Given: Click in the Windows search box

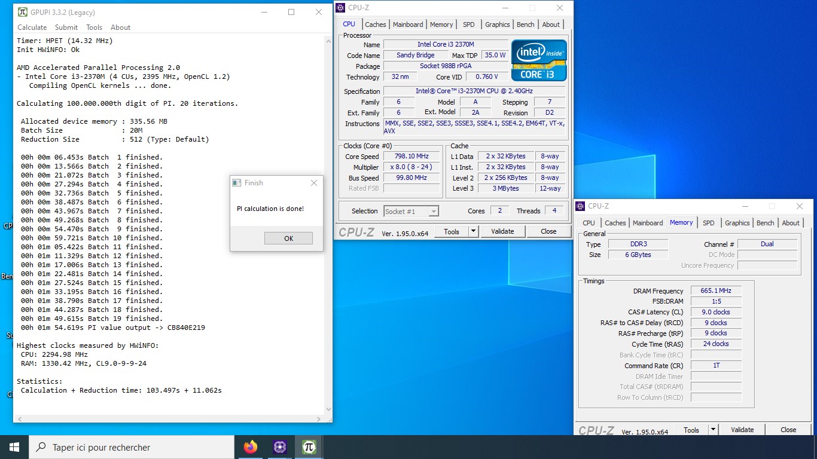Looking at the screenshot, I should (x=132, y=447).
